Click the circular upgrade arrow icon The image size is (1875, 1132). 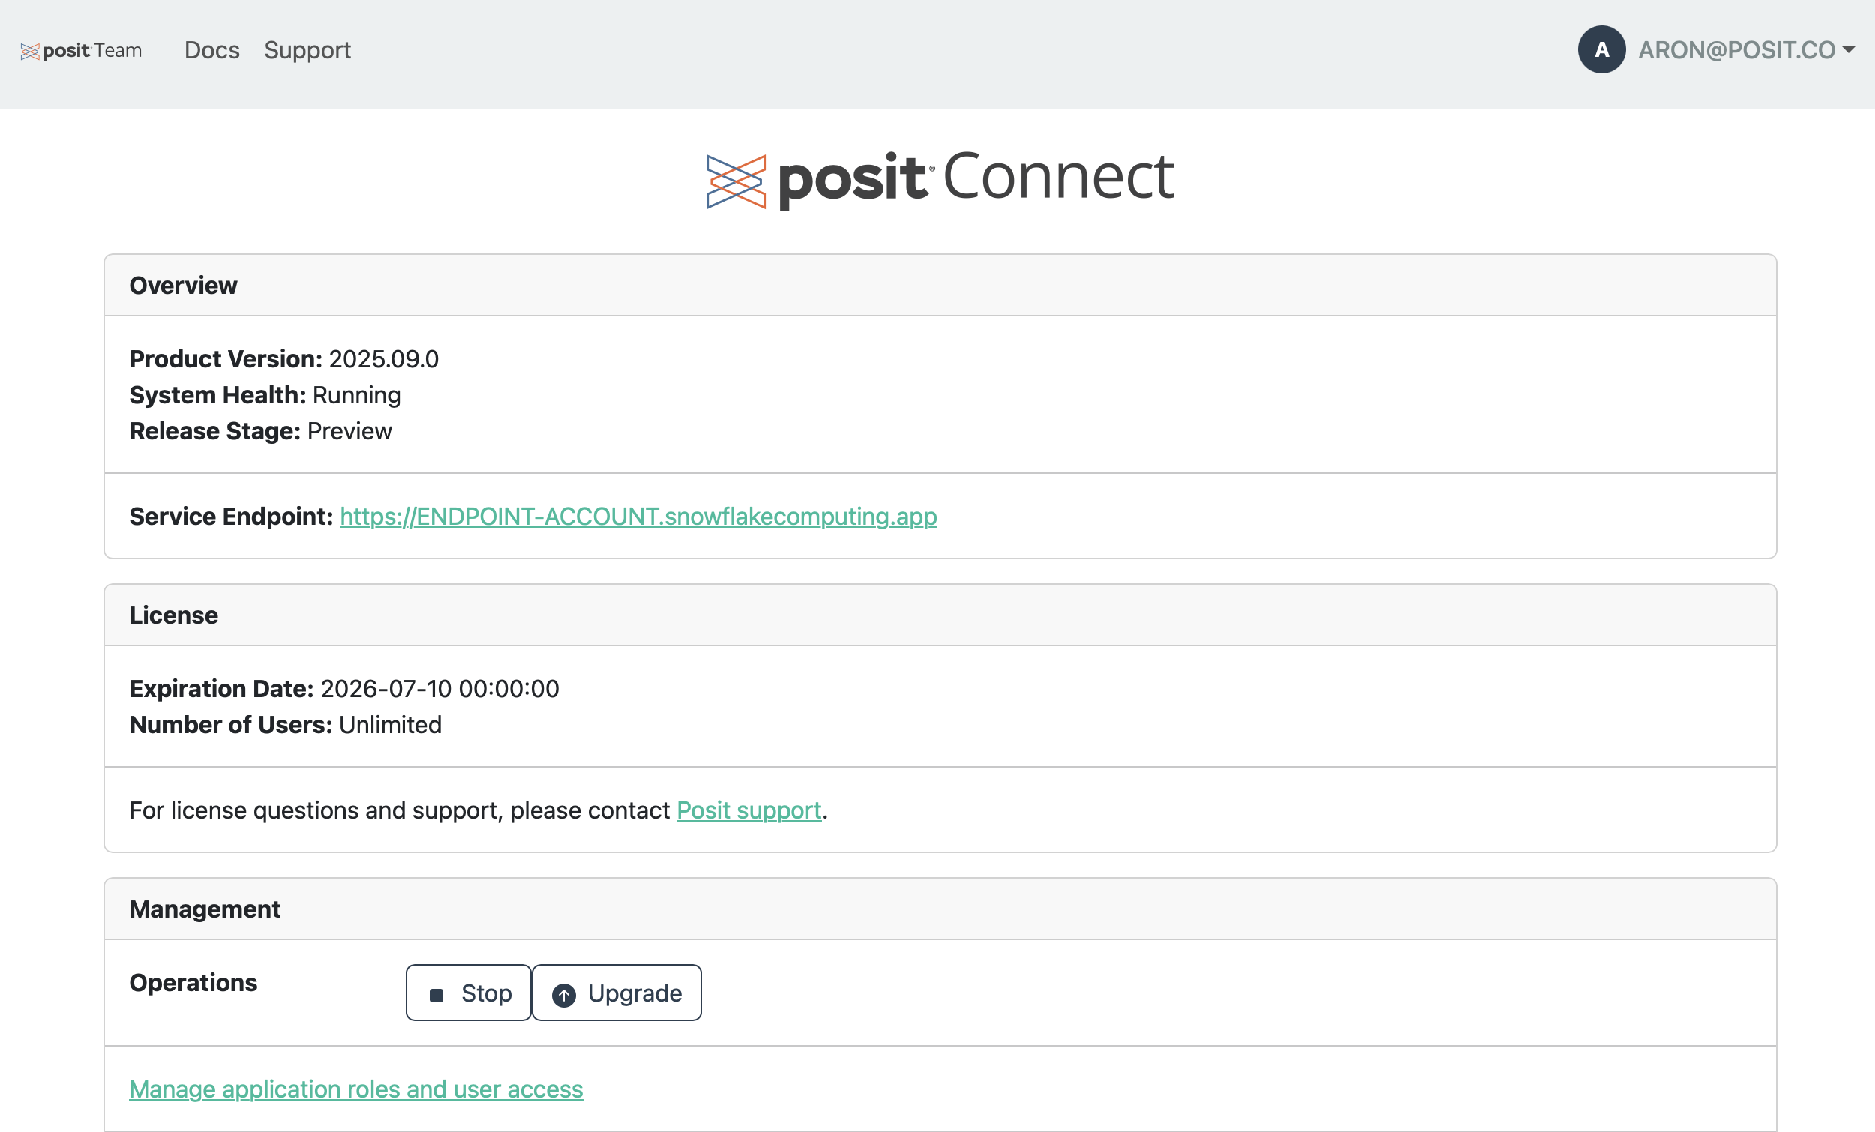coord(563,993)
